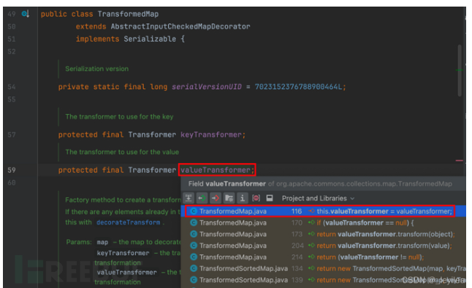Select the TransformedMap.java line 173 usage

point(324,234)
